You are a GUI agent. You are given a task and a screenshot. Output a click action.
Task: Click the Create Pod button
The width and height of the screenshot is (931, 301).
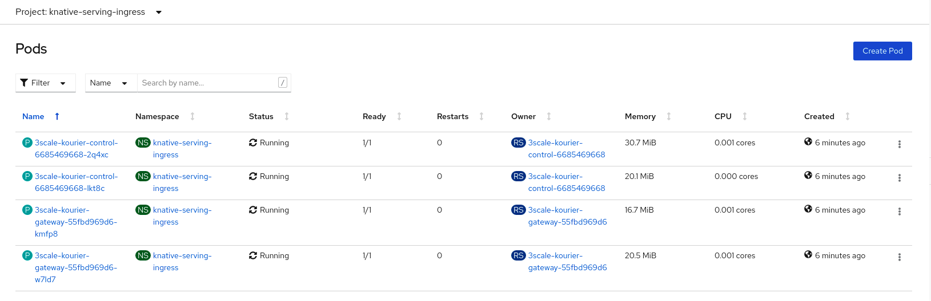pyautogui.click(x=882, y=51)
